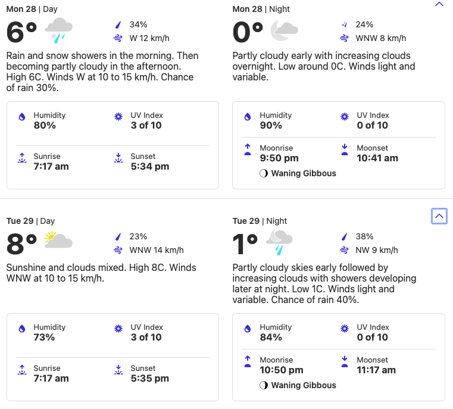This screenshot has height=409, width=453.
Task: Click the Tue 29 day 8° temperature
Action: click(x=21, y=244)
